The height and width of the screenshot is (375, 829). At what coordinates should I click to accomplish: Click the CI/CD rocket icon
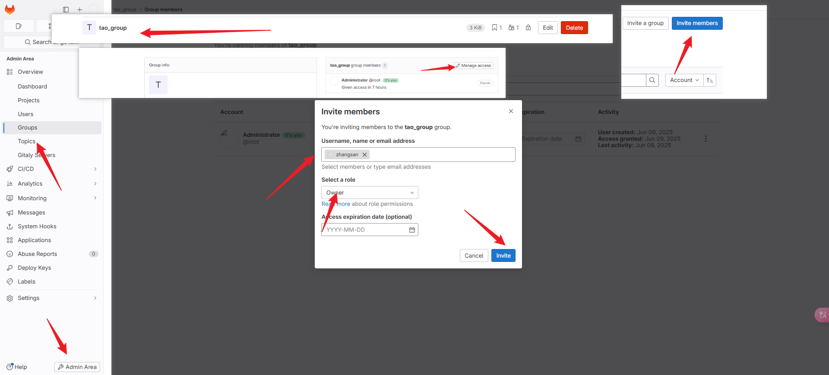point(10,169)
